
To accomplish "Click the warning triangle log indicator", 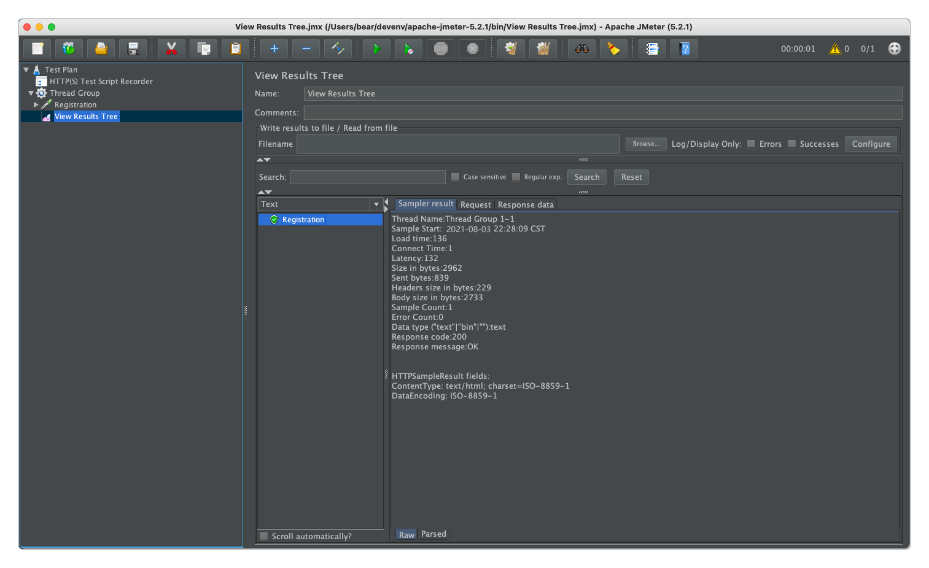I will (x=835, y=49).
